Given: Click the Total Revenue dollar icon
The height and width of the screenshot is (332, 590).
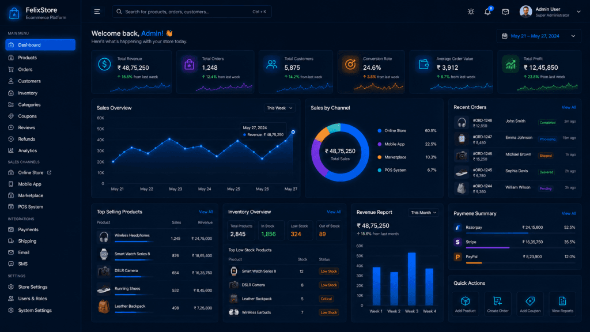Looking at the screenshot, I should tap(105, 65).
